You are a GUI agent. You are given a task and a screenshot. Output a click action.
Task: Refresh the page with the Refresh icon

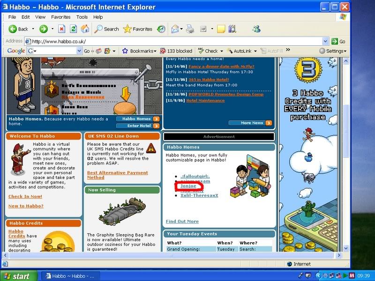[73, 29]
